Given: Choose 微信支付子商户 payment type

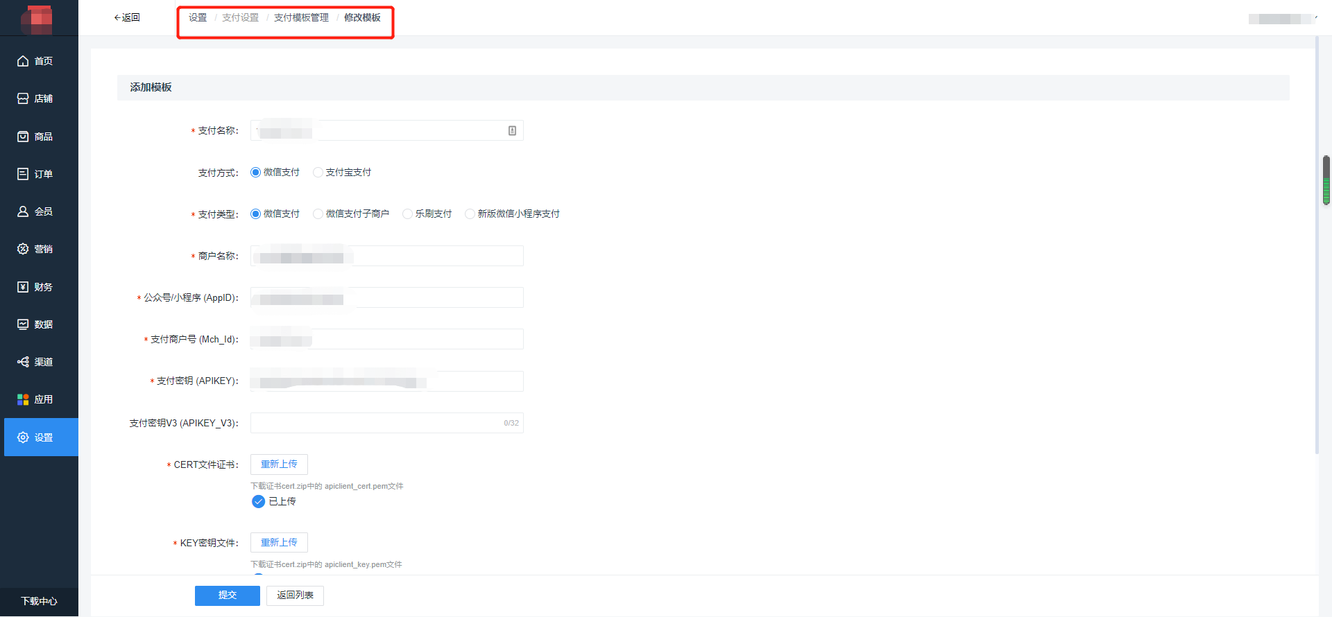Looking at the screenshot, I should pyautogui.click(x=318, y=214).
